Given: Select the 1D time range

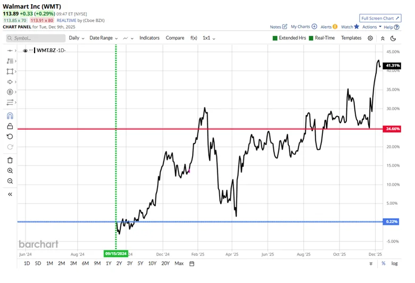Looking at the screenshot, I should (27, 263).
